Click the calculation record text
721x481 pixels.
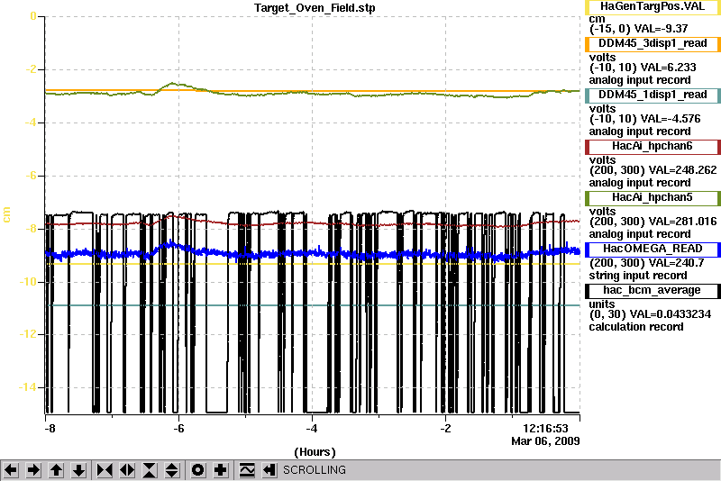pyautogui.click(x=636, y=327)
